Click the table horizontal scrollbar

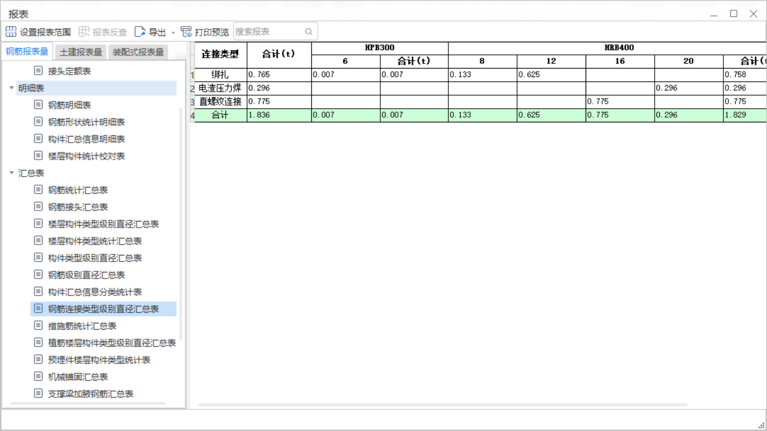point(443,405)
